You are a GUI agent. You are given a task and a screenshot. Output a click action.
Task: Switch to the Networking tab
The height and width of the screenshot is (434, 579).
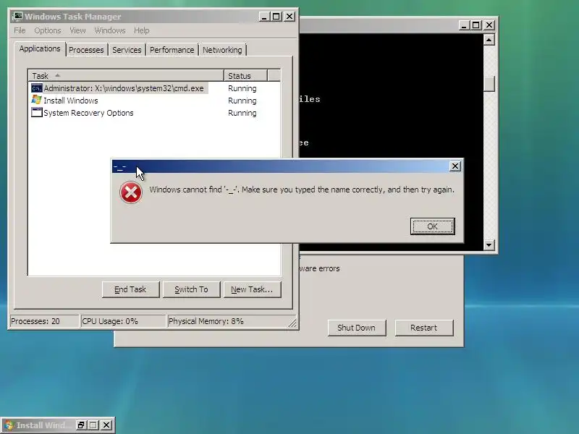tap(222, 50)
